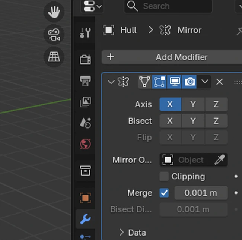
Task: Open the World properties tab
Action: point(85,144)
